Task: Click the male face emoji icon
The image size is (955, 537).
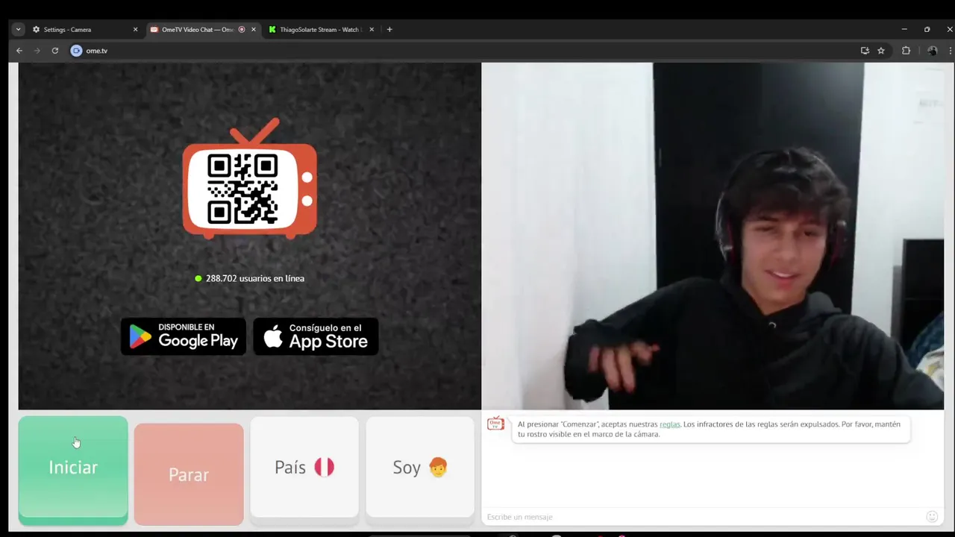Action: point(438,468)
